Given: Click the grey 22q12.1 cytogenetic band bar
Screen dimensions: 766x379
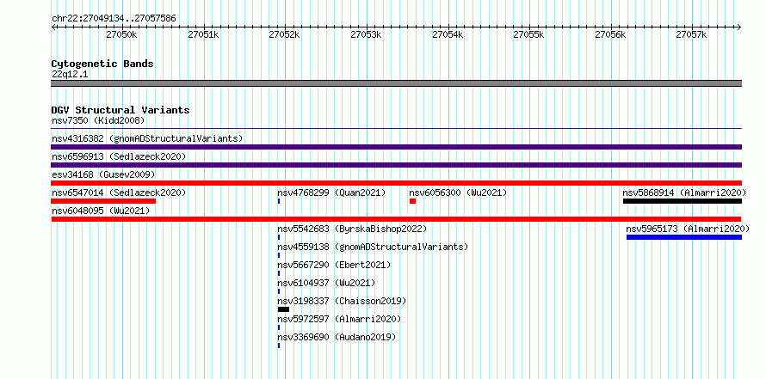Looking at the screenshot, I should point(396,83).
